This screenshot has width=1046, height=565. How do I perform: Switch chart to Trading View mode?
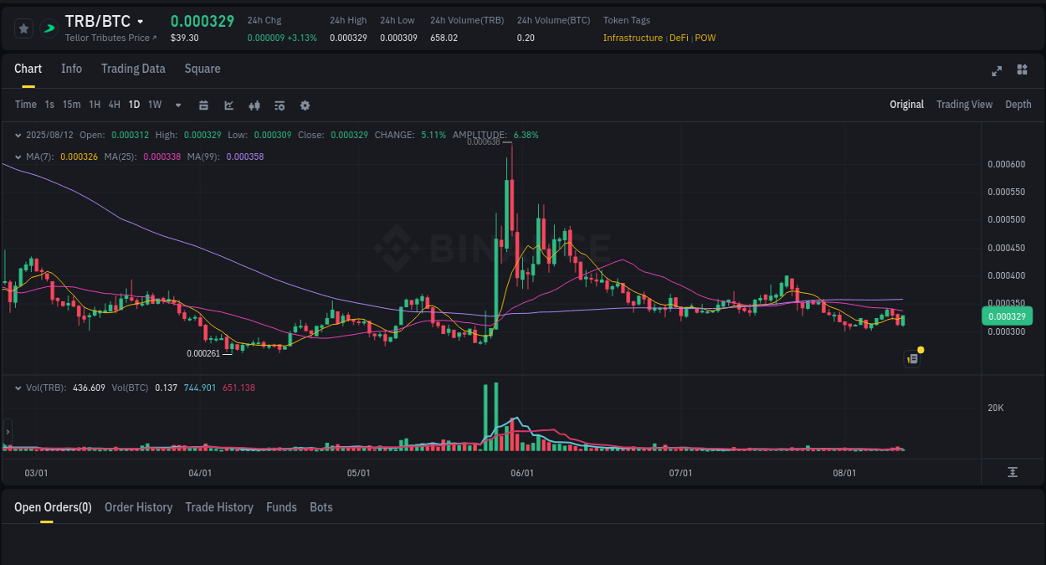(x=964, y=105)
